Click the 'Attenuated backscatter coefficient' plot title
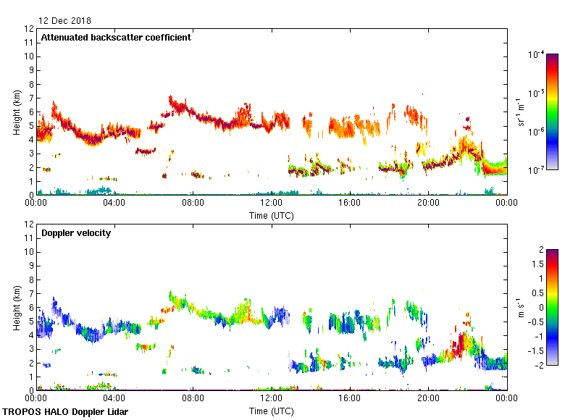565x420 pixels. coord(116,38)
